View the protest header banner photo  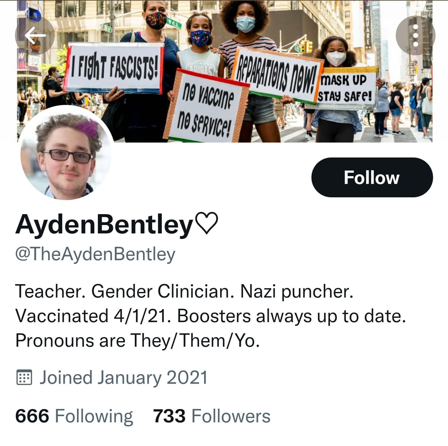225,71
